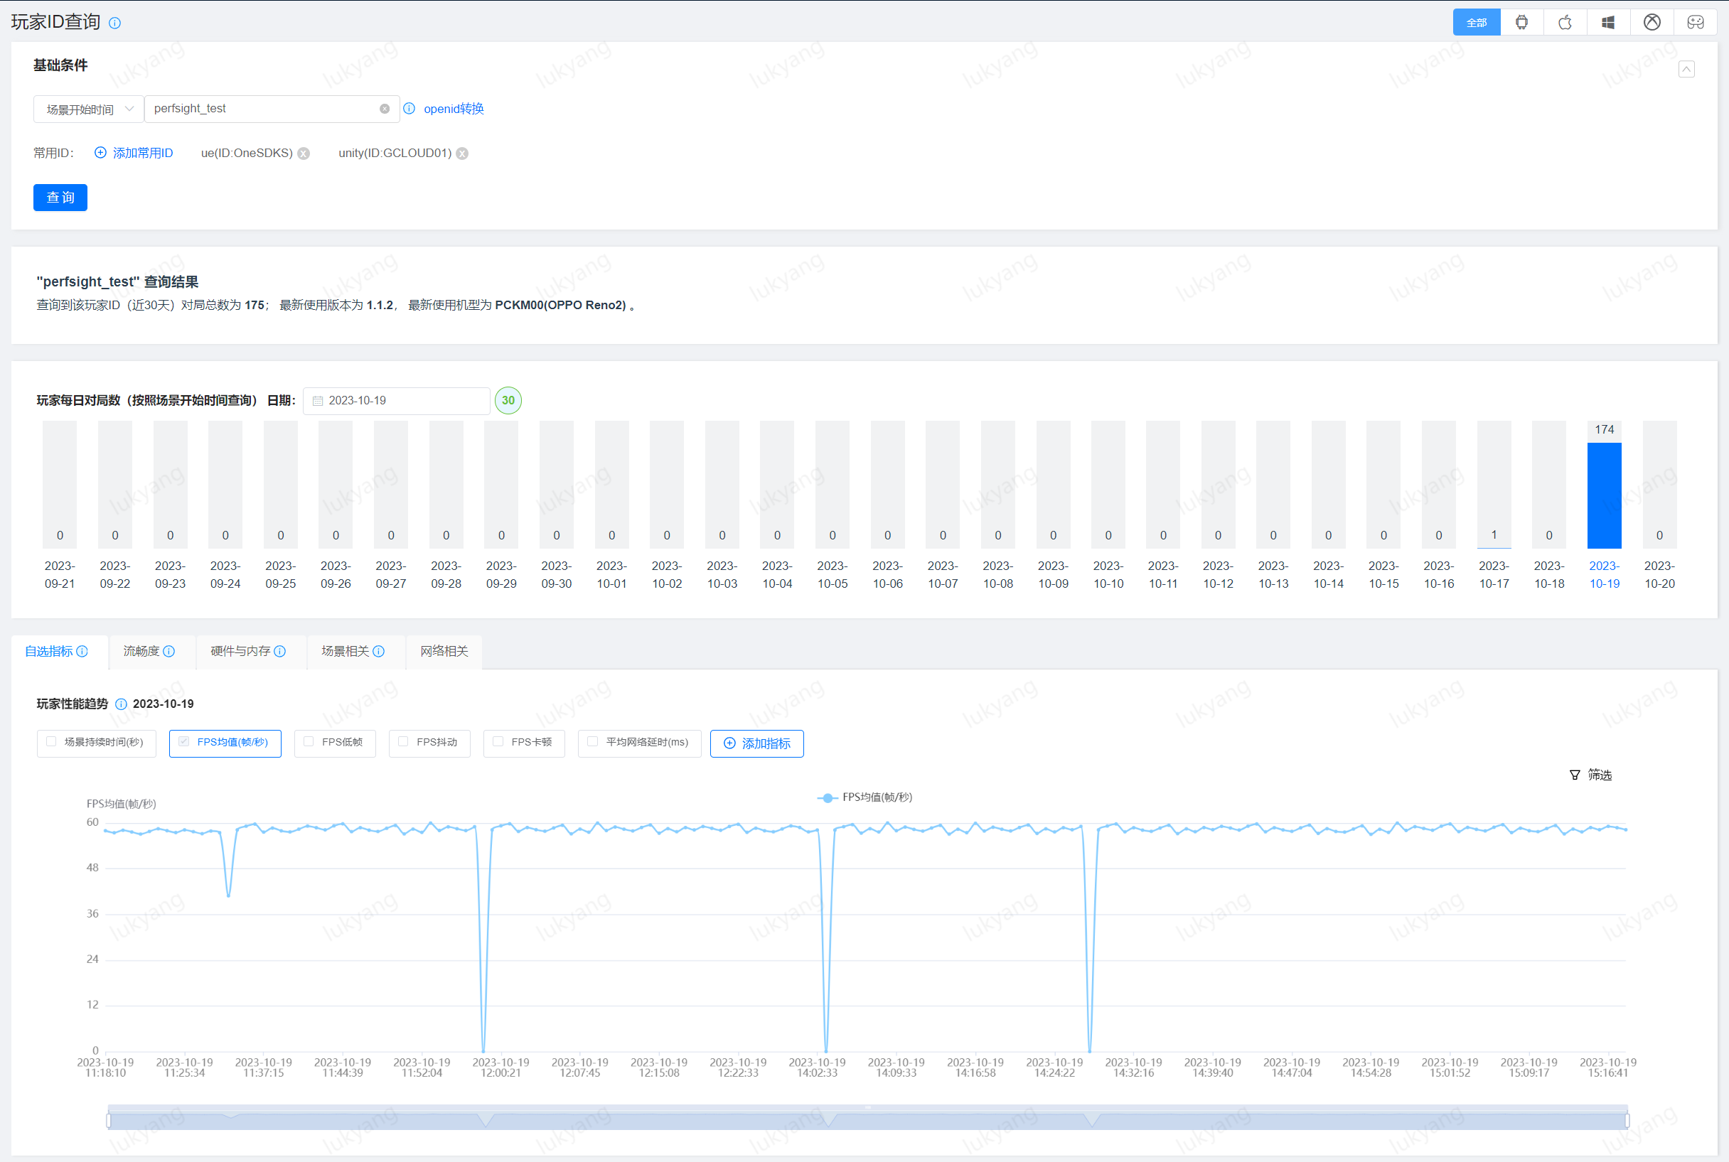Open the 场景开始时间 dropdown

click(88, 109)
